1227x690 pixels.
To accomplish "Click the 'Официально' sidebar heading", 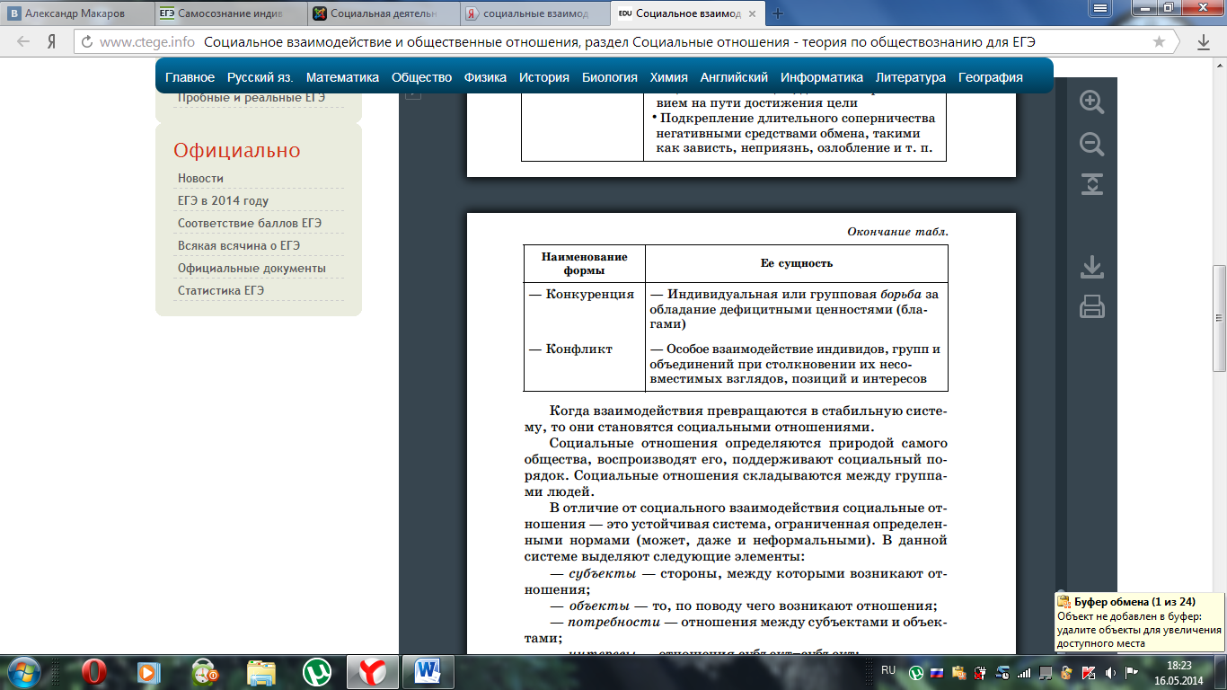I will (x=237, y=150).
